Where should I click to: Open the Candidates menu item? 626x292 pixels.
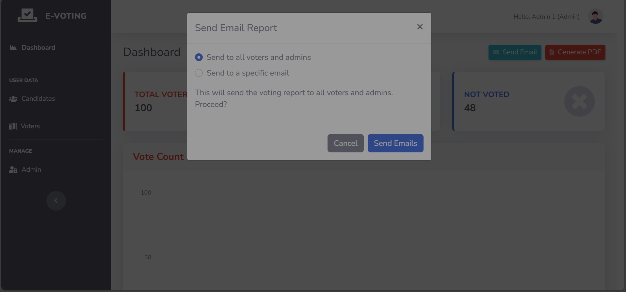pyautogui.click(x=38, y=99)
